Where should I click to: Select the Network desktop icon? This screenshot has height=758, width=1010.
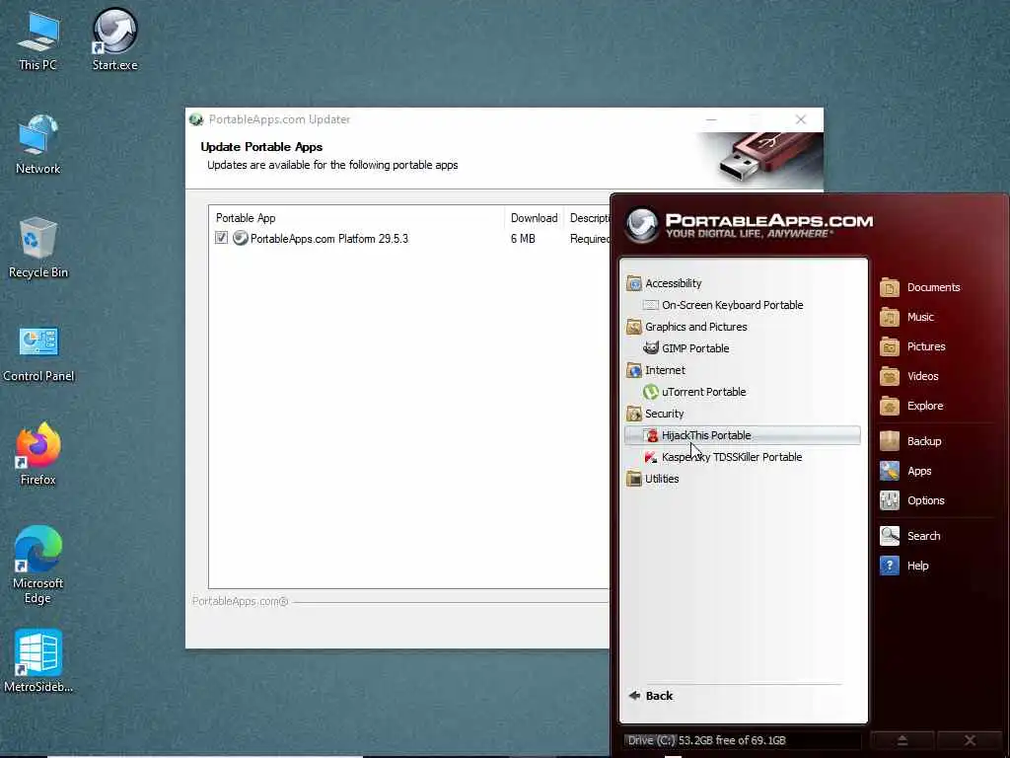[38, 144]
